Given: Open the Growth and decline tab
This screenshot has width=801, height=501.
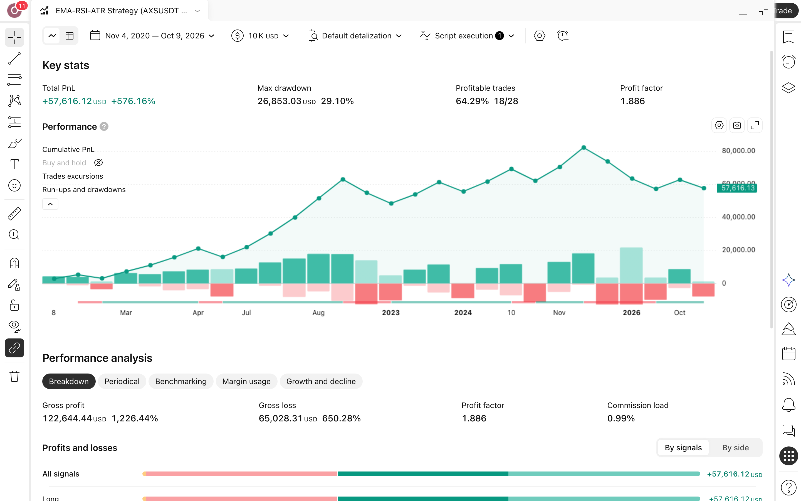Looking at the screenshot, I should click(x=321, y=381).
